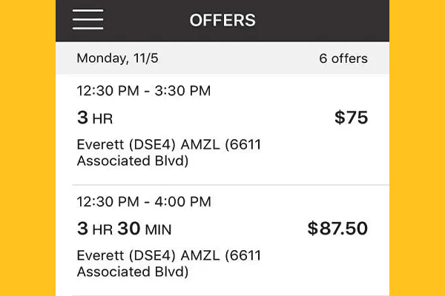
Task: Tap blank space between 3 HR and $75
Action: 222,118
